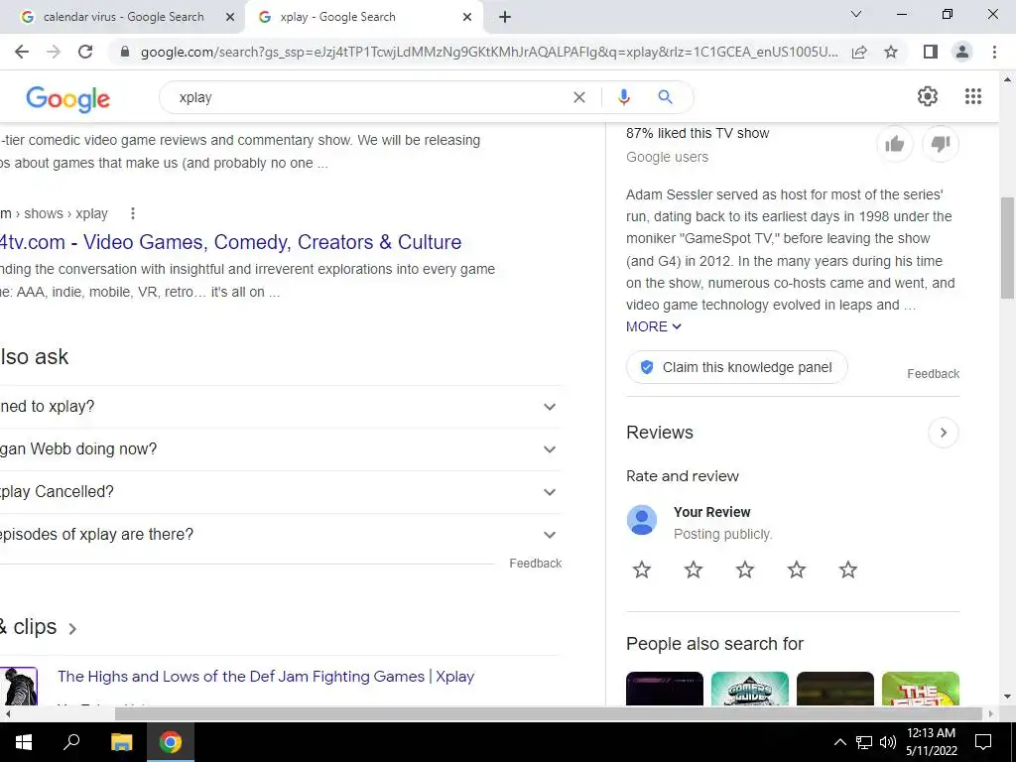Open the taskbar clock and date
This screenshot has width=1016, height=762.
(931, 742)
